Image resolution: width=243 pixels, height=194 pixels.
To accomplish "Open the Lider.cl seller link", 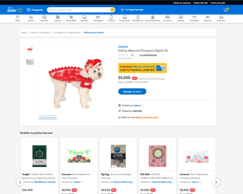I will pos(137,105).
